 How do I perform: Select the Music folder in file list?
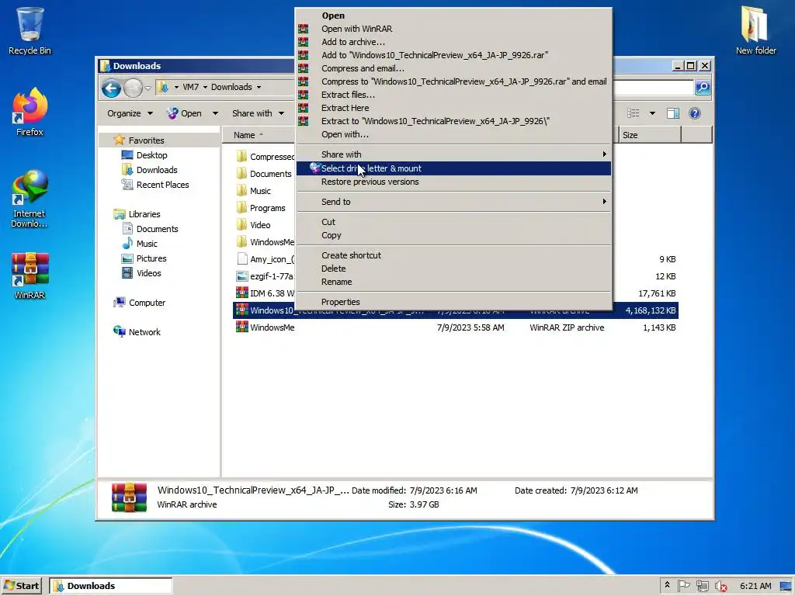(254, 191)
